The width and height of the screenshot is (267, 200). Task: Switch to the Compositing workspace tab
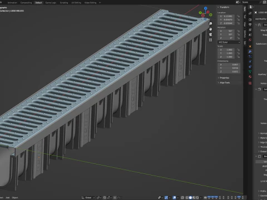(x=26, y=3)
